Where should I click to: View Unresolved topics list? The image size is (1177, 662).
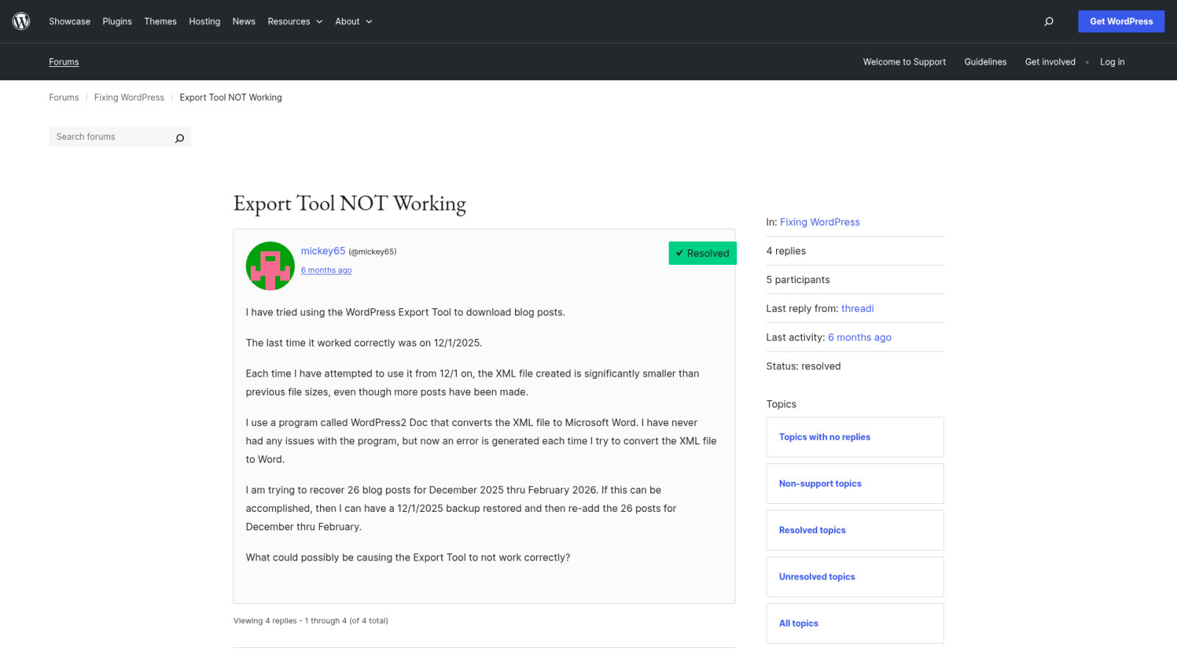coord(855,577)
